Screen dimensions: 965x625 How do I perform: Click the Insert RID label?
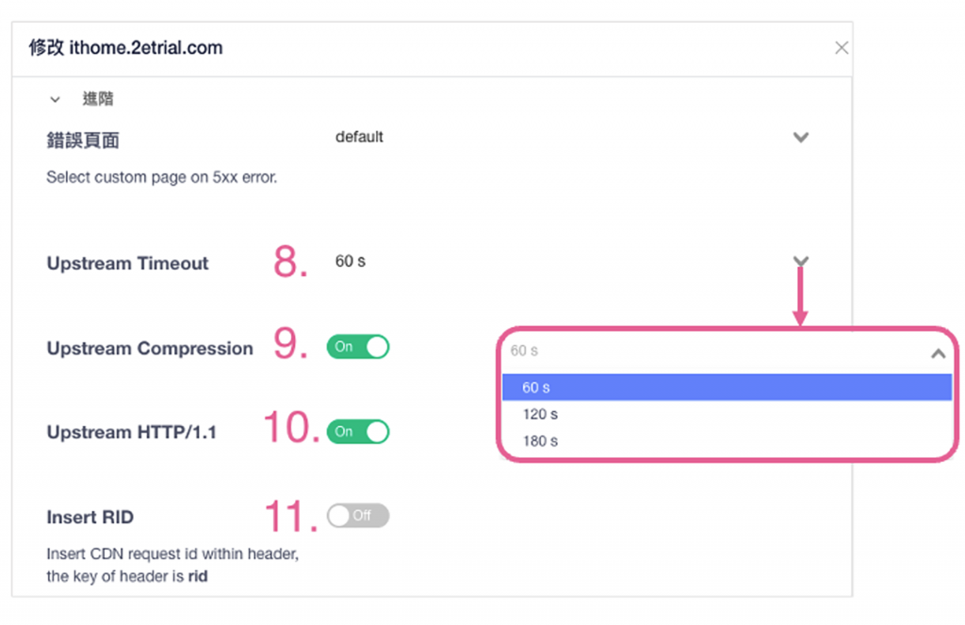click(90, 518)
